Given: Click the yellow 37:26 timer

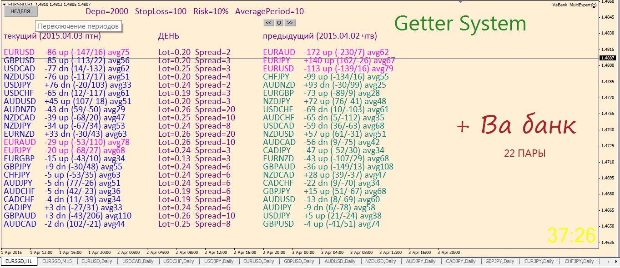Looking at the screenshot, I should [x=571, y=235].
